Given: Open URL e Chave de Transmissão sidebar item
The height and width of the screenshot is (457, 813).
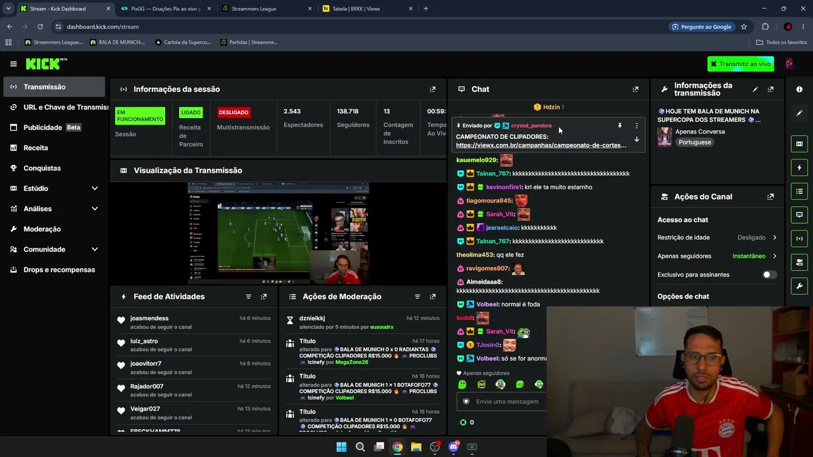Looking at the screenshot, I should click(x=54, y=107).
